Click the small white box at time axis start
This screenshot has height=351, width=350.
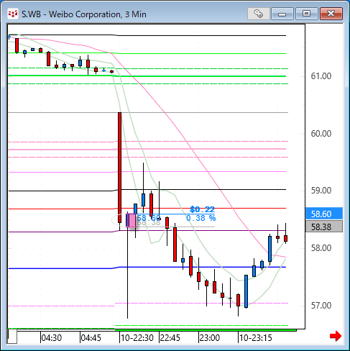coord(12,337)
